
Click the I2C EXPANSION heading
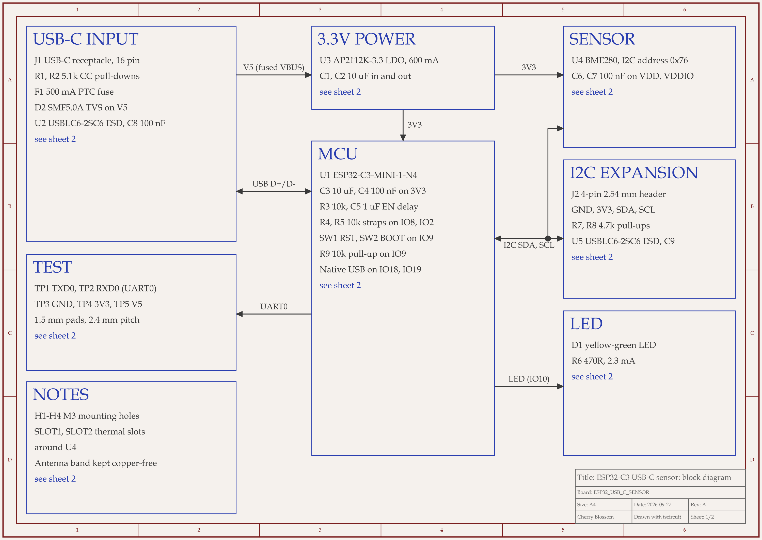(x=634, y=172)
